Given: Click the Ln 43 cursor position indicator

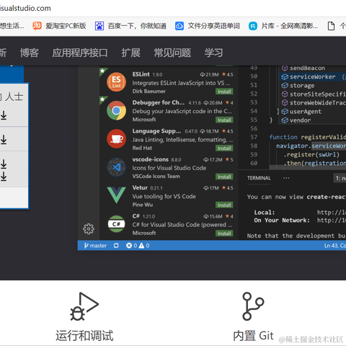Looking at the screenshot, I should tap(334, 245).
